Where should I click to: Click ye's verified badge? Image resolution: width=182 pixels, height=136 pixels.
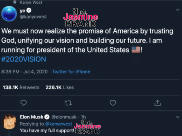29,11
